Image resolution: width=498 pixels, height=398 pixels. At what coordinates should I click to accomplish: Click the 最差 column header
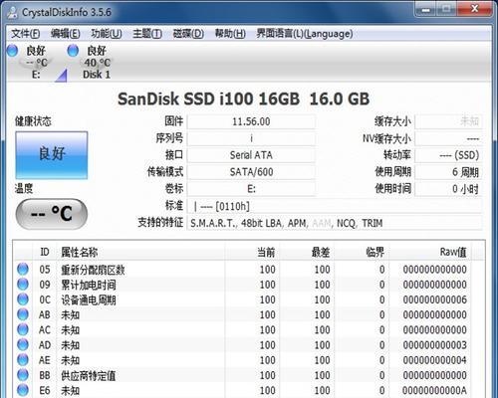307,252
